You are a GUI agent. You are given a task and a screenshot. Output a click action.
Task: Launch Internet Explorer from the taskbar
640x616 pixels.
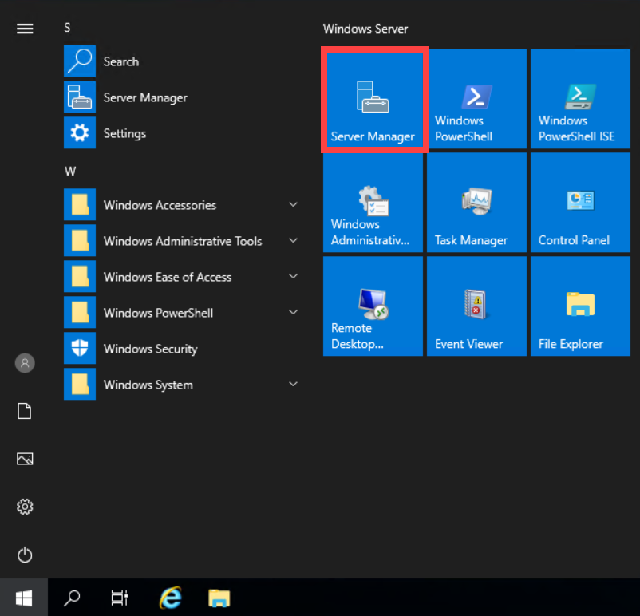pyautogui.click(x=170, y=597)
